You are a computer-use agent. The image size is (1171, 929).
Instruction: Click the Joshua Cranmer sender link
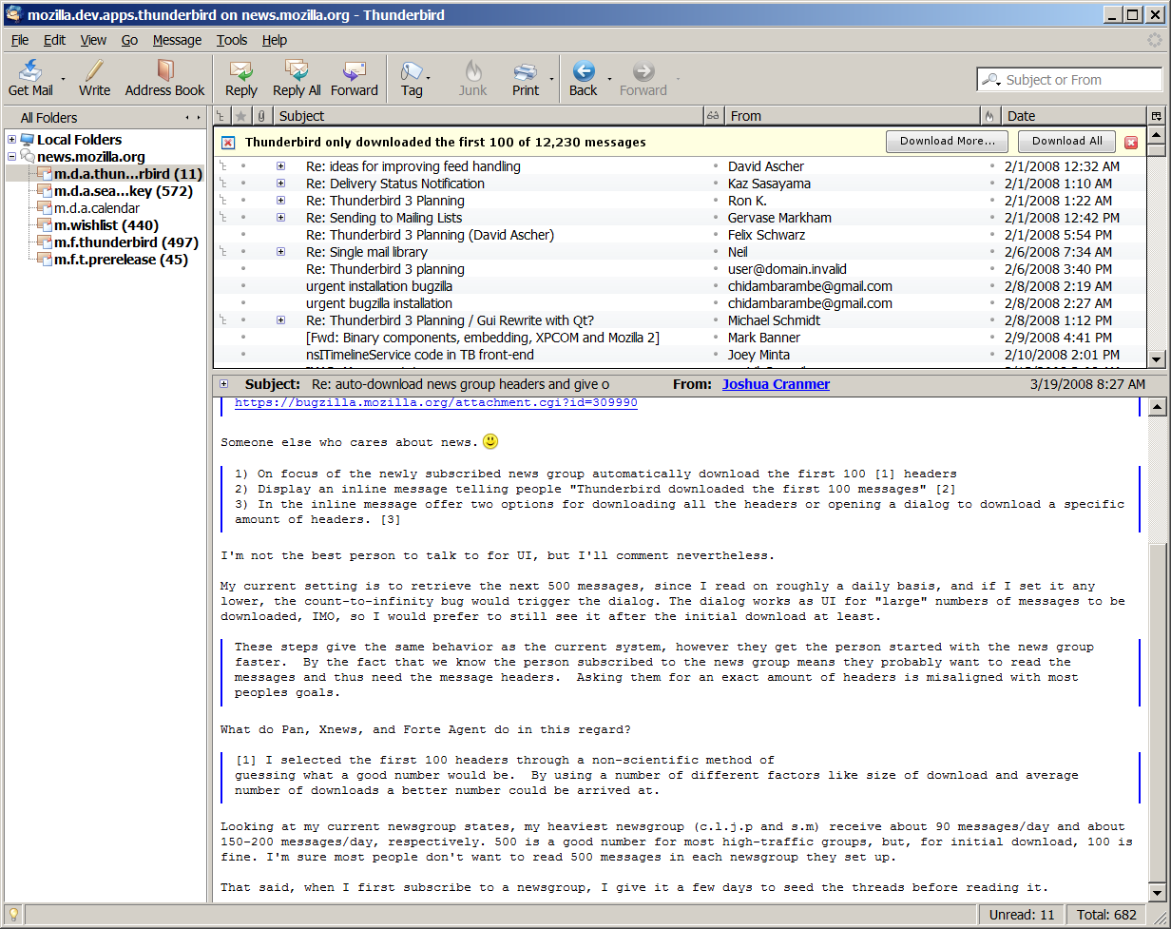click(x=776, y=384)
